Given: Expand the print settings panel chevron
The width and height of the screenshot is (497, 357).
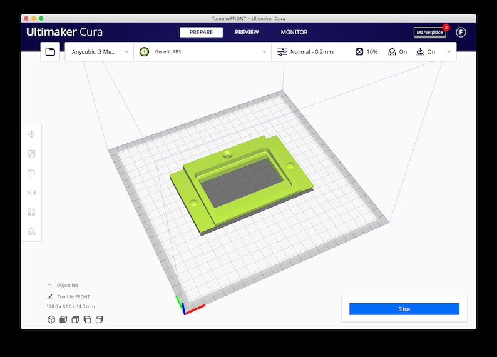Looking at the screenshot, I should pos(449,52).
